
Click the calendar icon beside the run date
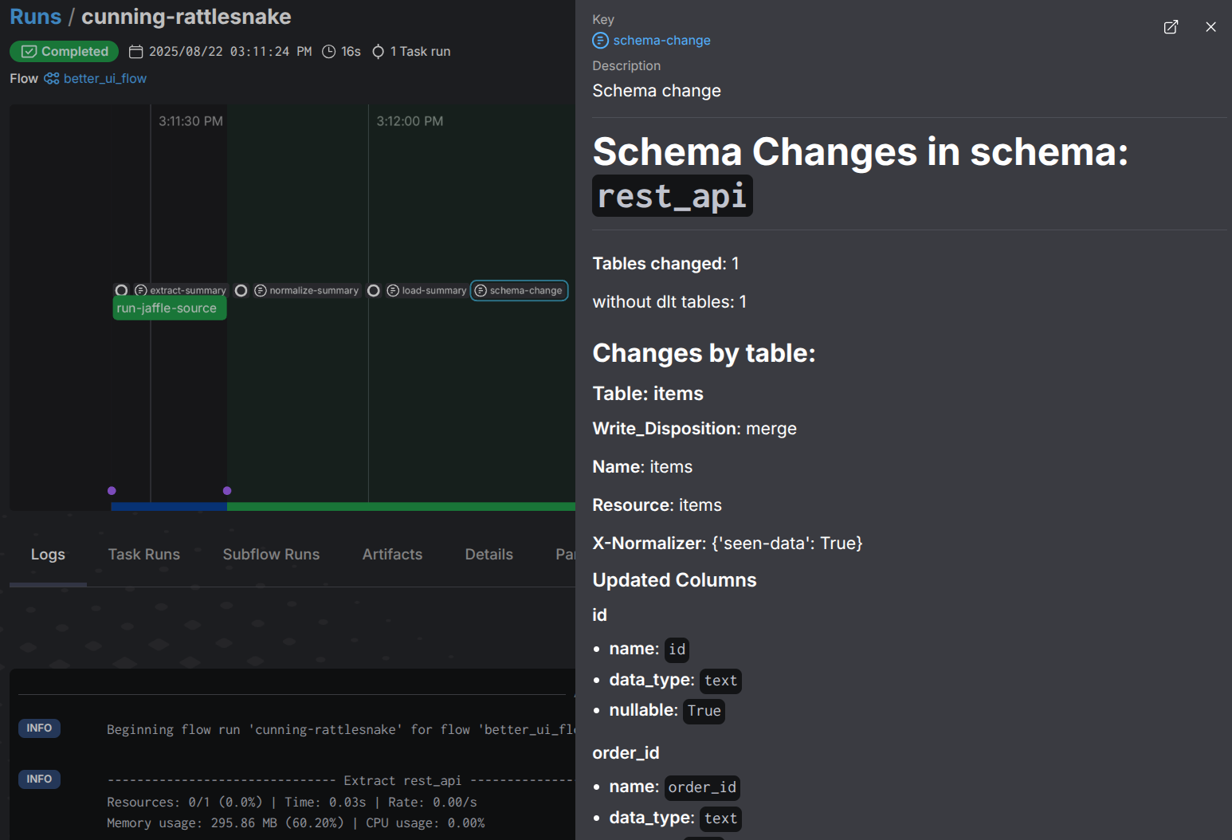136,52
